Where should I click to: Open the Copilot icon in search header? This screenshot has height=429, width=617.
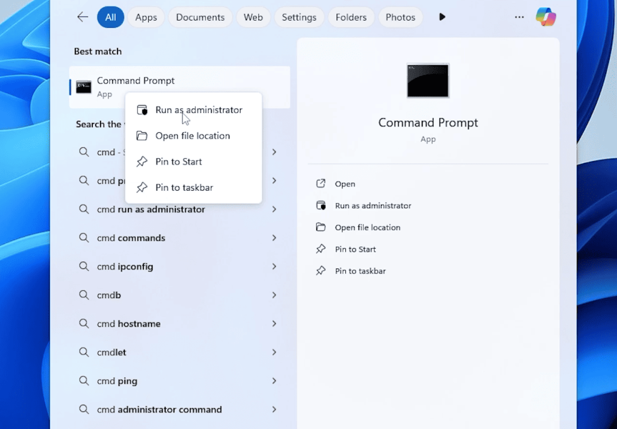[546, 17]
